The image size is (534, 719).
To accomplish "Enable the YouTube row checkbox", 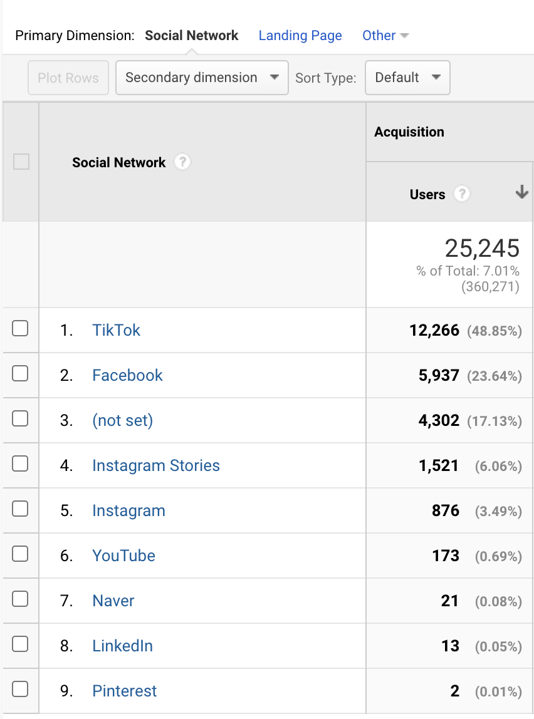I will 20,554.
